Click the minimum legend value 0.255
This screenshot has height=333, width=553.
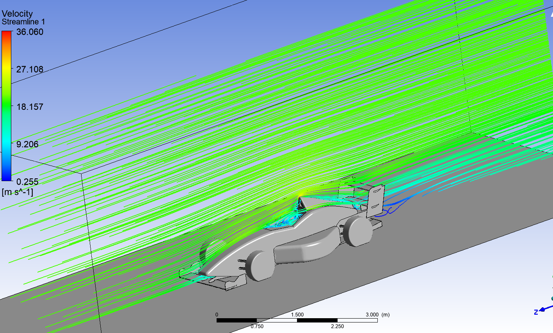click(27, 181)
